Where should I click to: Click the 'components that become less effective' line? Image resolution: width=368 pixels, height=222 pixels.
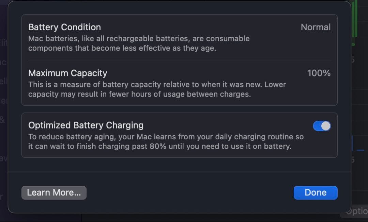[x=122, y=48]
